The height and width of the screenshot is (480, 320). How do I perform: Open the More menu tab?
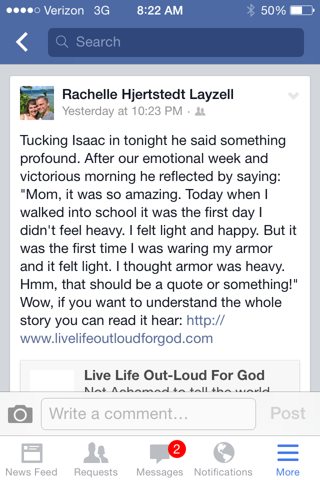click(287, 460)
